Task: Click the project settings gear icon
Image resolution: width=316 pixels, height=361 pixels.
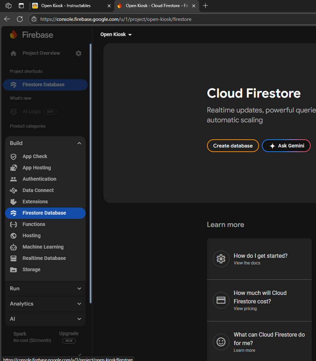Action: tap(79, 53)
